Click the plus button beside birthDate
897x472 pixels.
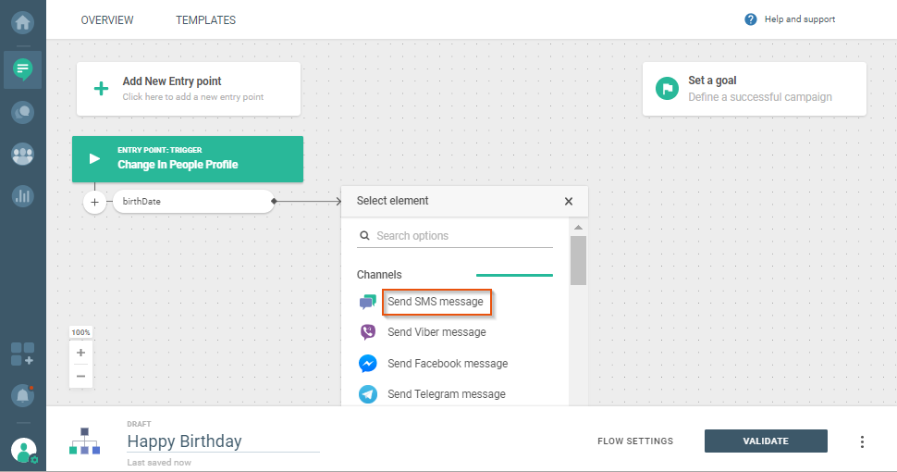[95, 201]
